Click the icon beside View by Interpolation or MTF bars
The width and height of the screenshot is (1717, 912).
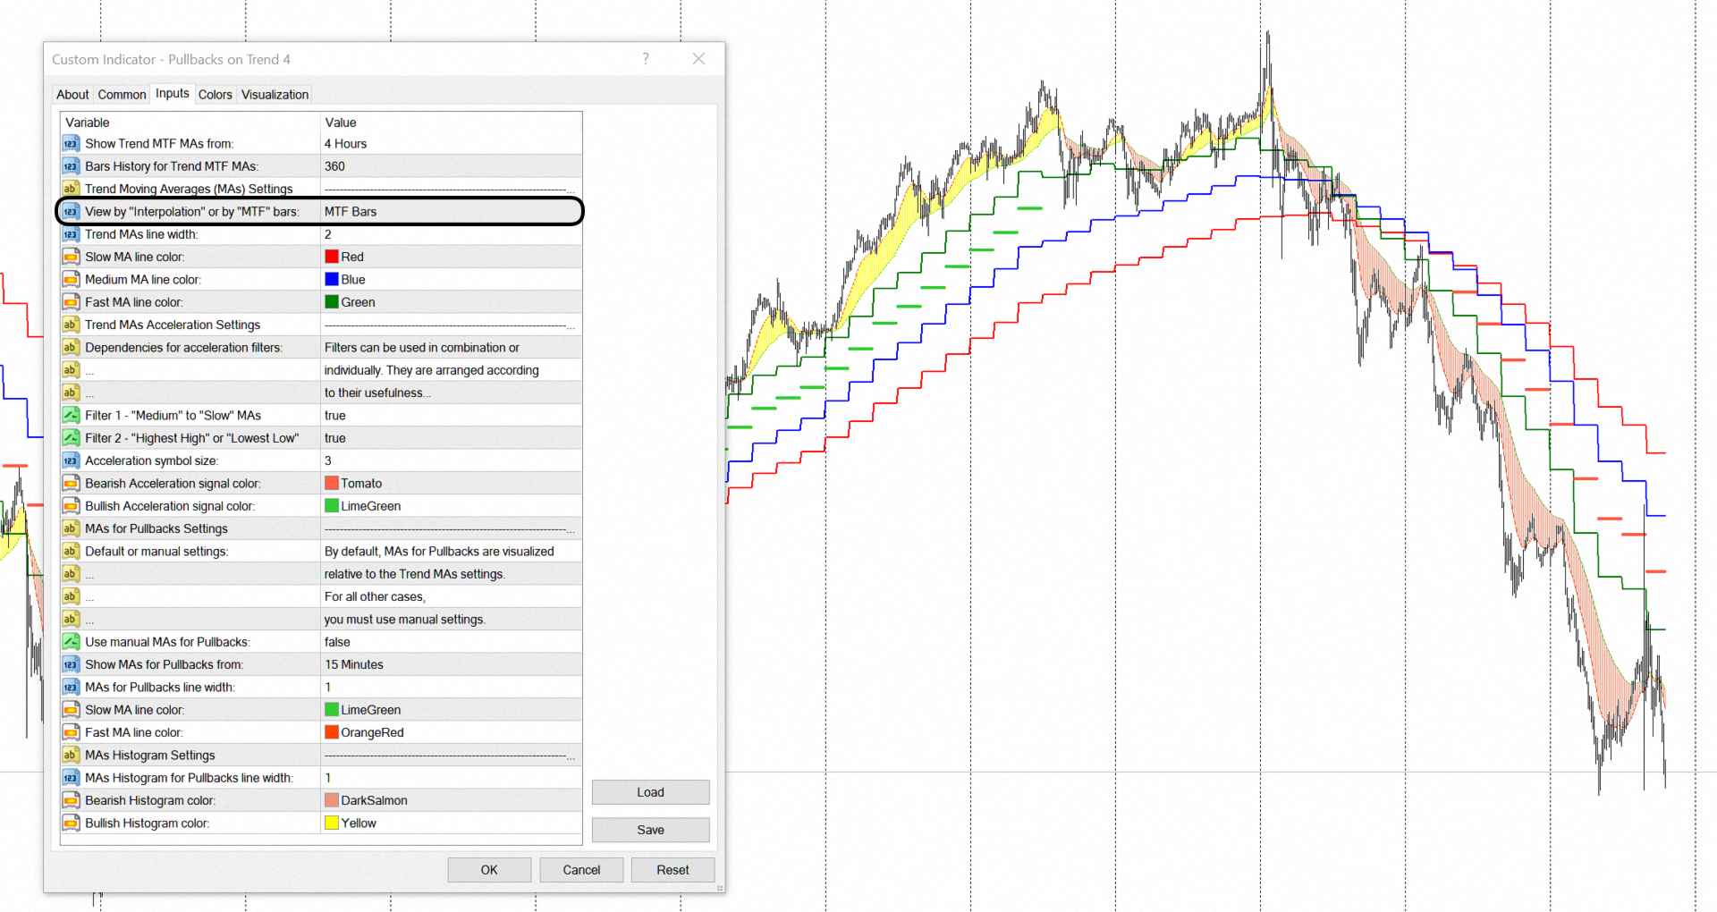(x=71, y=212)
